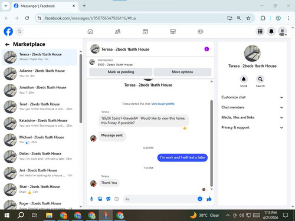Open Shari conversation in chat list
This screenshot has height=221, width=295.
(39, 190)
